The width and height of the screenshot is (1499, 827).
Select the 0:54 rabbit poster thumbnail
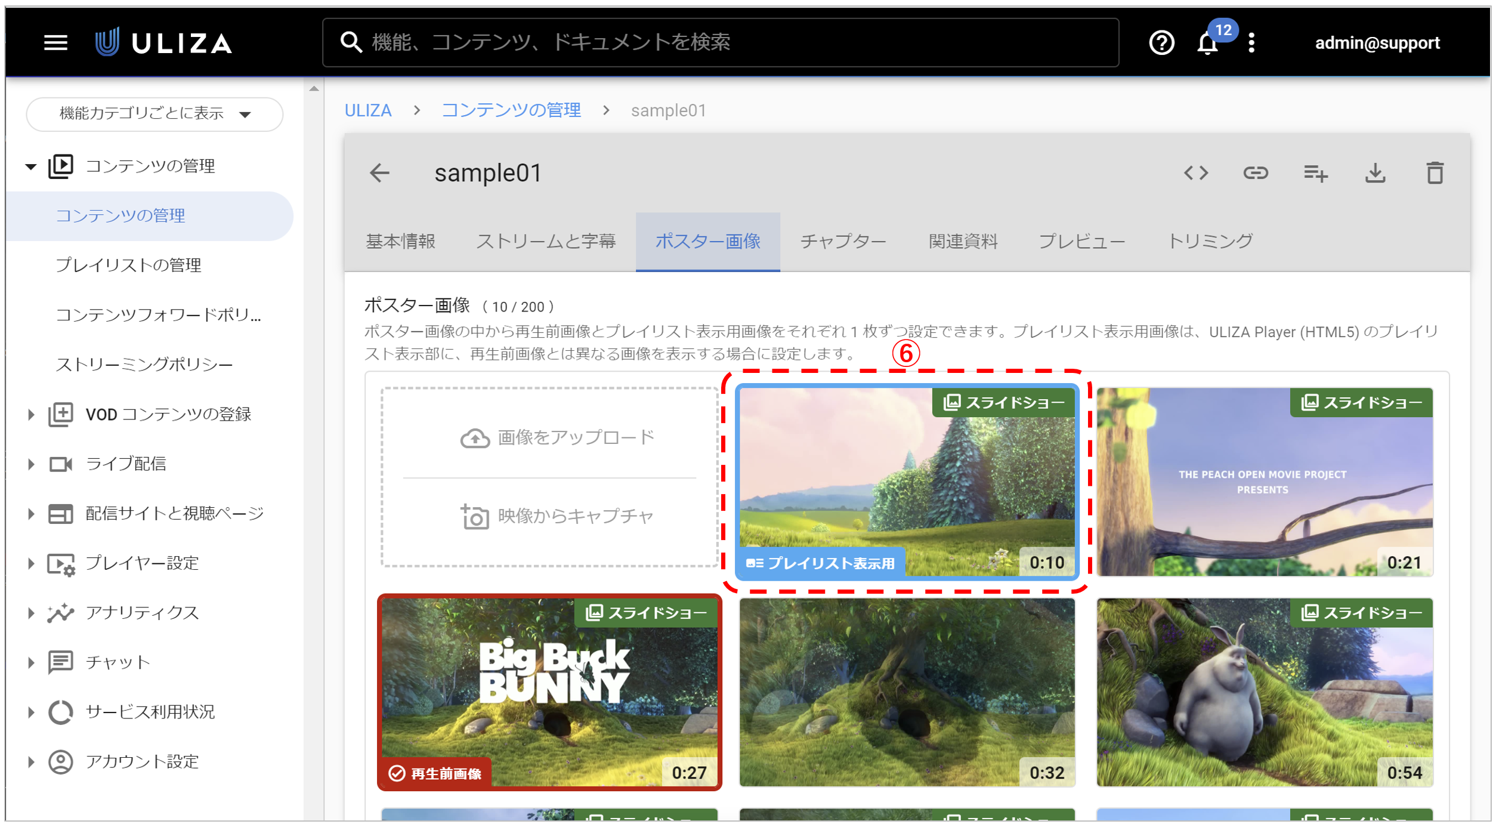1265,693
